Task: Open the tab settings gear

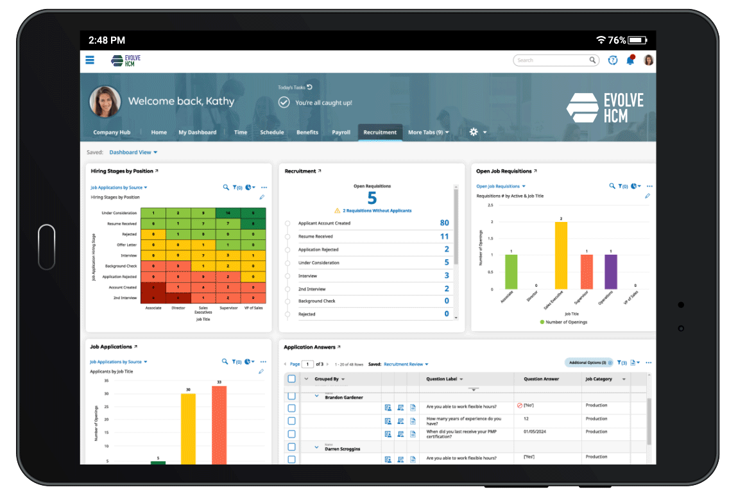Action: [474, 132]
